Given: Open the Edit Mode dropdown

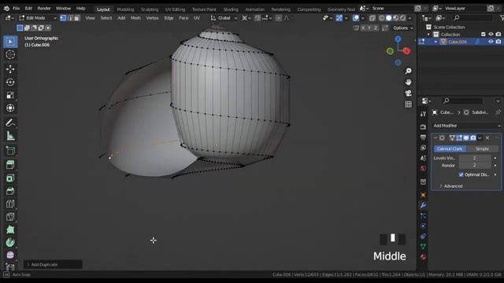Looking at the screenshot, I should (37, 18).
